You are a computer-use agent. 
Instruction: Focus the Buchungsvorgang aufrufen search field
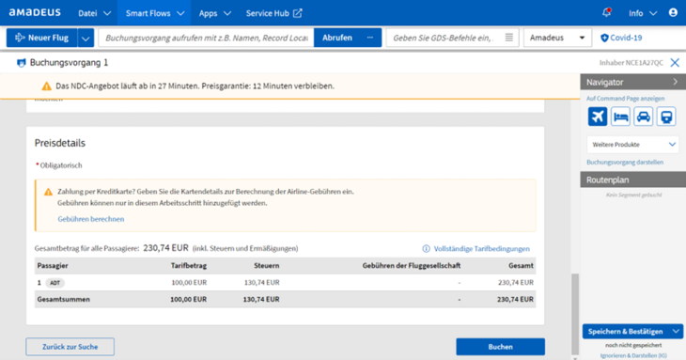(207, 38)
